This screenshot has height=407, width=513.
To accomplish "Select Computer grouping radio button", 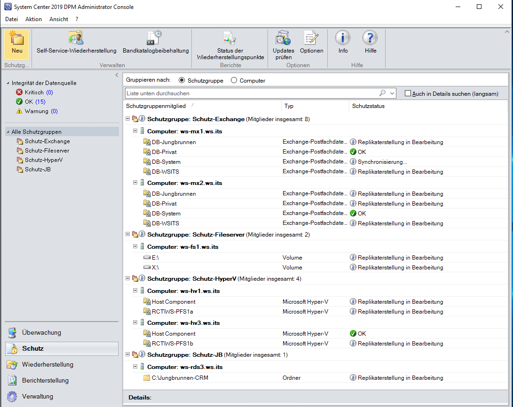I will click(234, 80).
